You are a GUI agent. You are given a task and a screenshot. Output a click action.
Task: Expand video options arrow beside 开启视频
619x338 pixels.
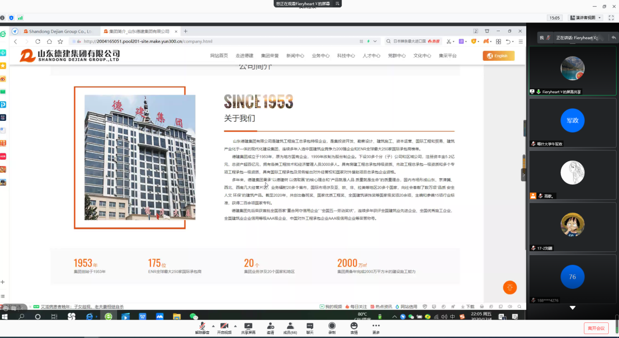tap(236, 326)
